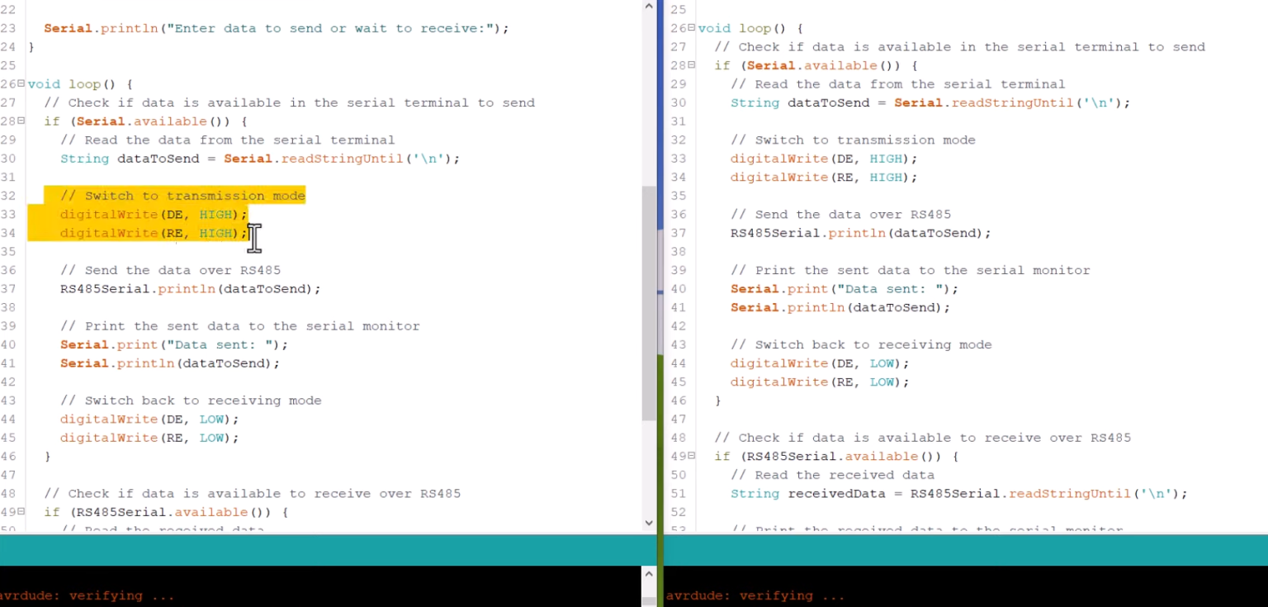The height and width of the screenshot is (607, 1268).
Task: Click the RS485Serial.println(dataToSend) statement at line 37
Action: click(x=188, y=288)
